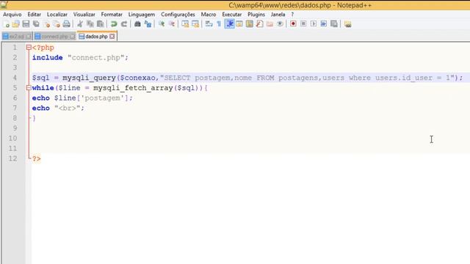This screenshot has width=470, height=264.
Task: Save the currently recorded macro icon
Action: pos(334,24)
